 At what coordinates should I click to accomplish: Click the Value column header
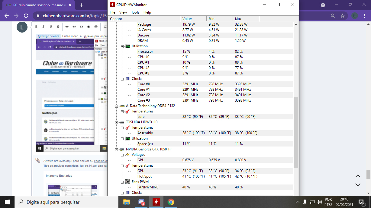tap(194, 19)
